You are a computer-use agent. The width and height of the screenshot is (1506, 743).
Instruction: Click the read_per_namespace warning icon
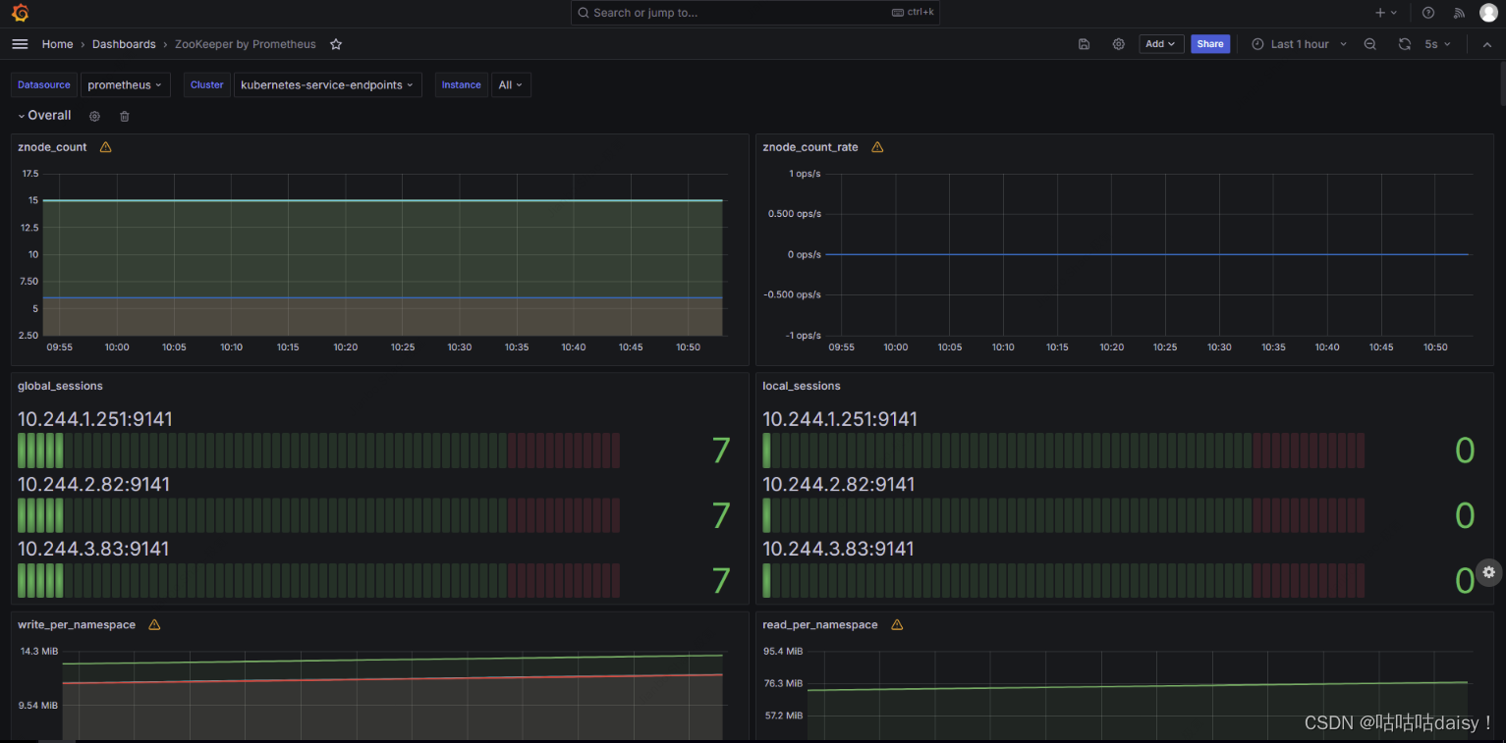897,624
